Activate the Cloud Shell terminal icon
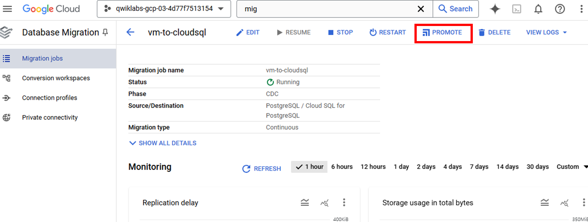The height and width of the screenshot is (222, 588). pos(517,9)
